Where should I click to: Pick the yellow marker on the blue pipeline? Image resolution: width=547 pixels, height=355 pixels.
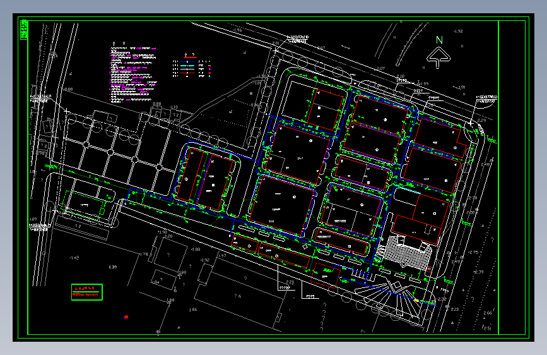[416, 300]
